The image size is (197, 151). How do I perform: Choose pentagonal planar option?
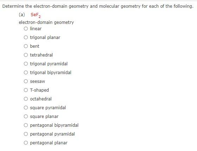pos(26,143)
